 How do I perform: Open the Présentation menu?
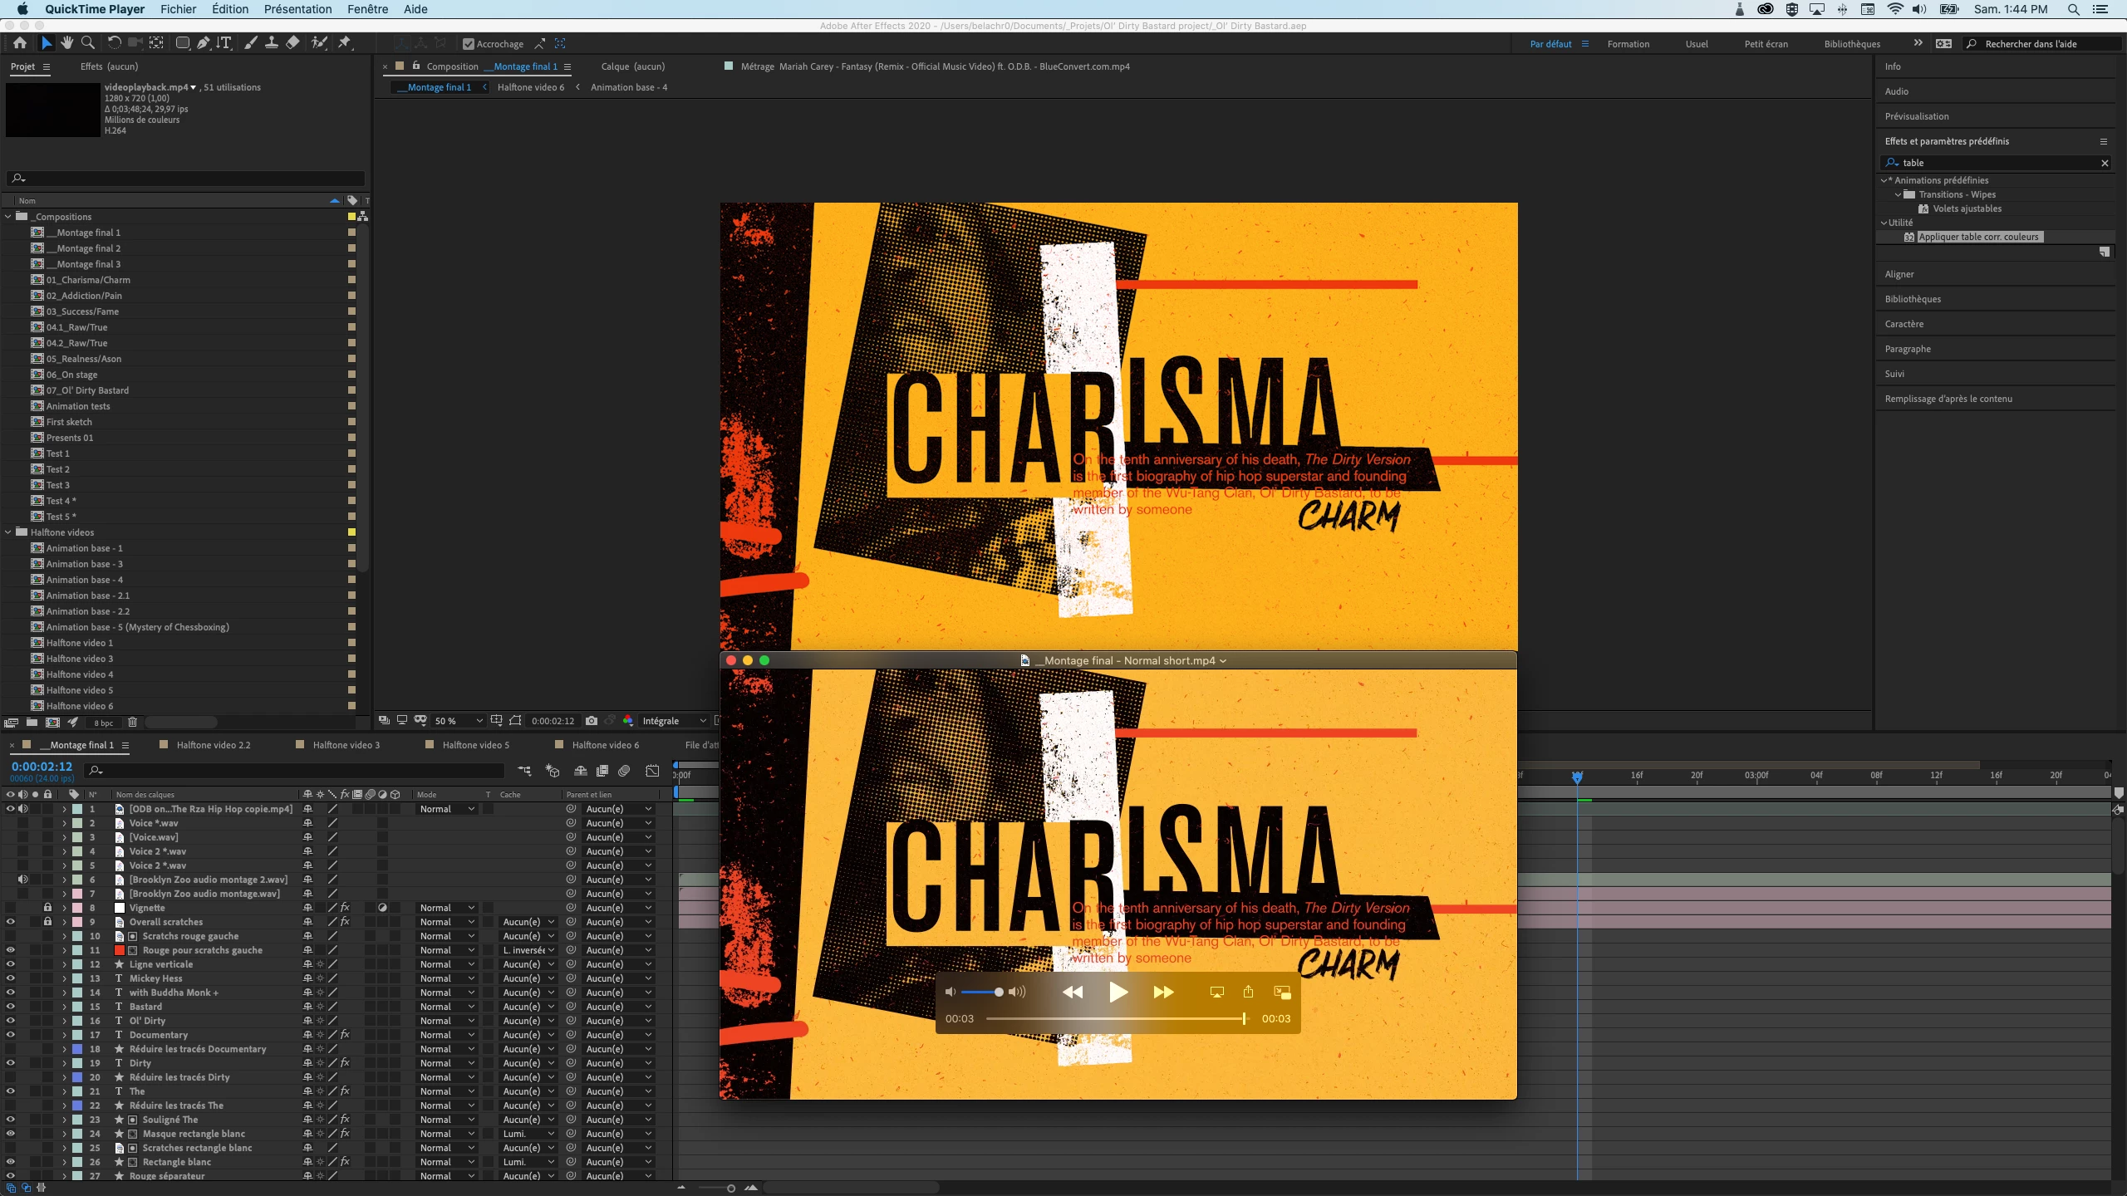[x=297, y=9]
